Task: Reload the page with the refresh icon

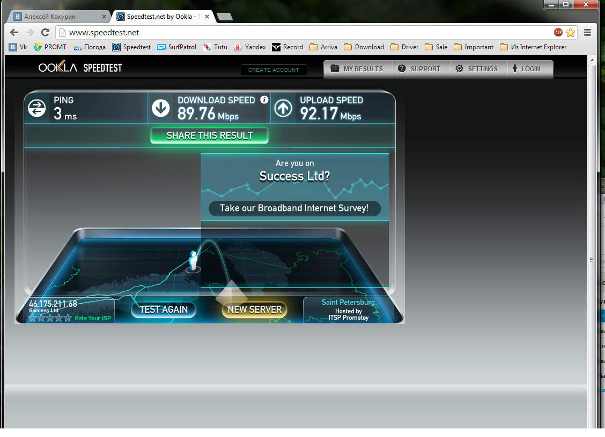Action: [x=45, y=32]
